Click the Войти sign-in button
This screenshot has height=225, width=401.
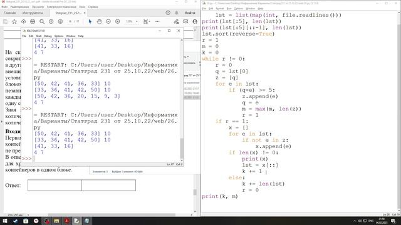click(190, 12)
